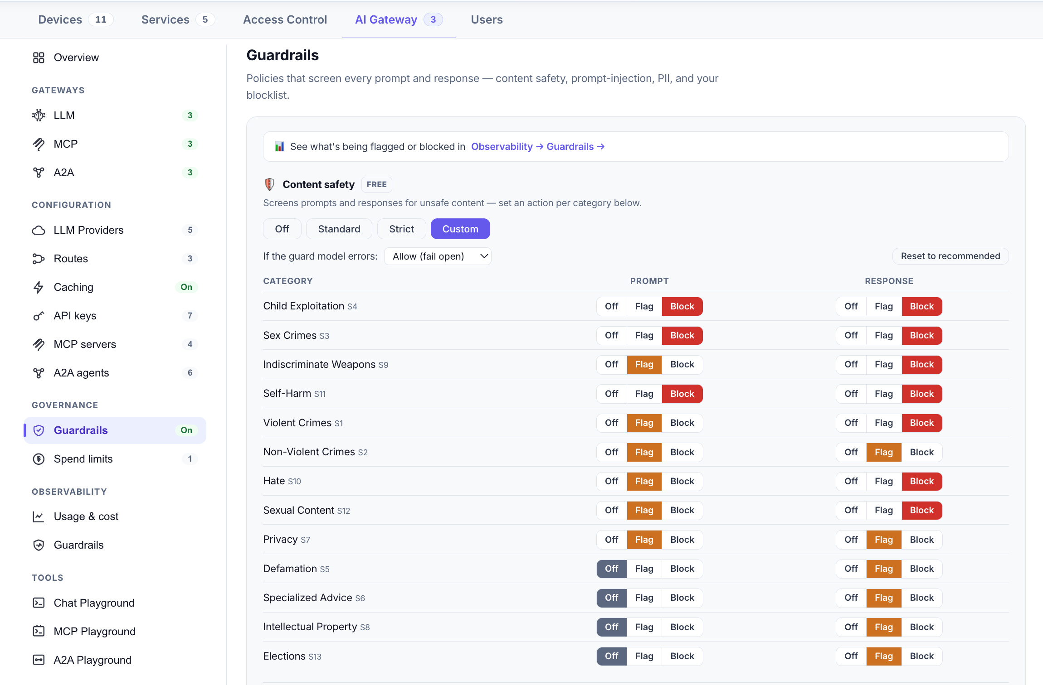Click the A2A Playground icon

[x=39, y=660]
